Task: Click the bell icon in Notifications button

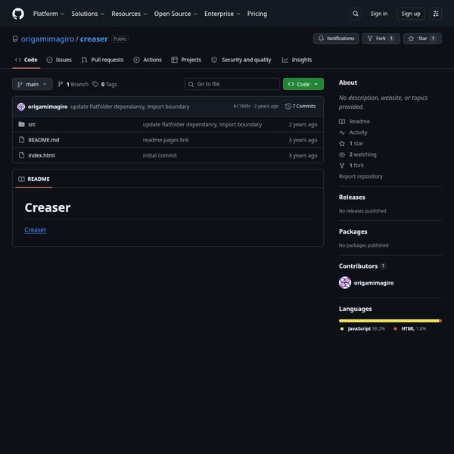Action: 321,39
